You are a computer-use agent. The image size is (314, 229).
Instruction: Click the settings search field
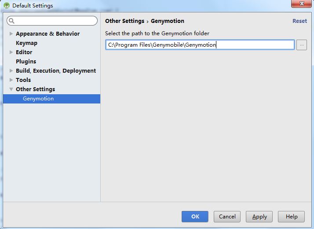(52, 21)
